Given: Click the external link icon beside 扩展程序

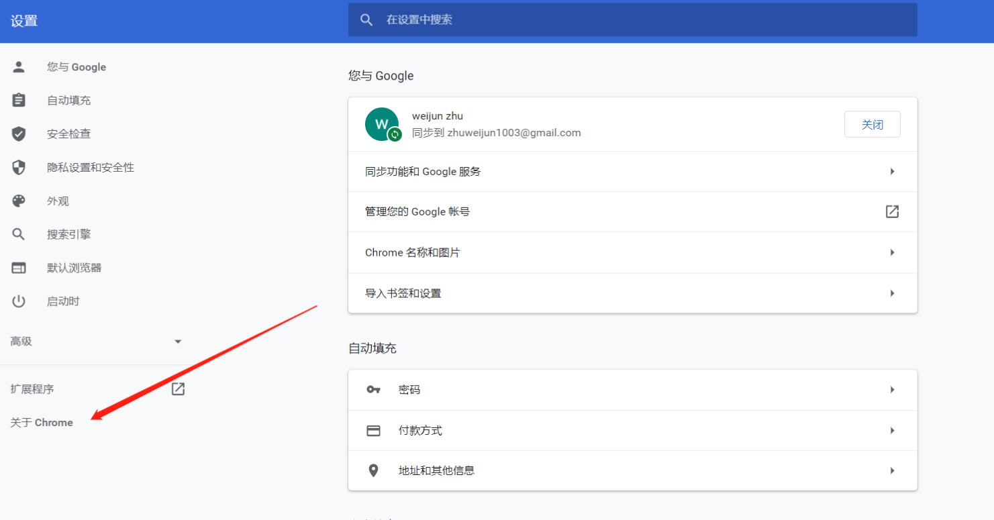Looking at the screenshot, I should click(178, 388).
